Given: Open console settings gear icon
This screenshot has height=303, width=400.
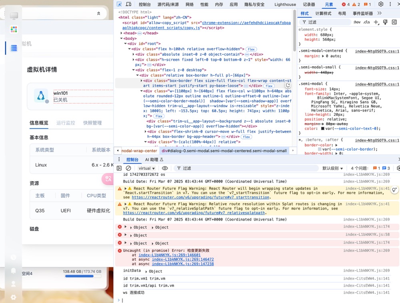Looking at the screenshot, I should [x=398, y=168].
